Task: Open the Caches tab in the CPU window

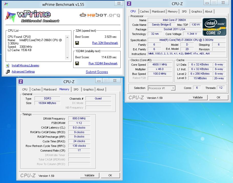Action: pos(144,12)
